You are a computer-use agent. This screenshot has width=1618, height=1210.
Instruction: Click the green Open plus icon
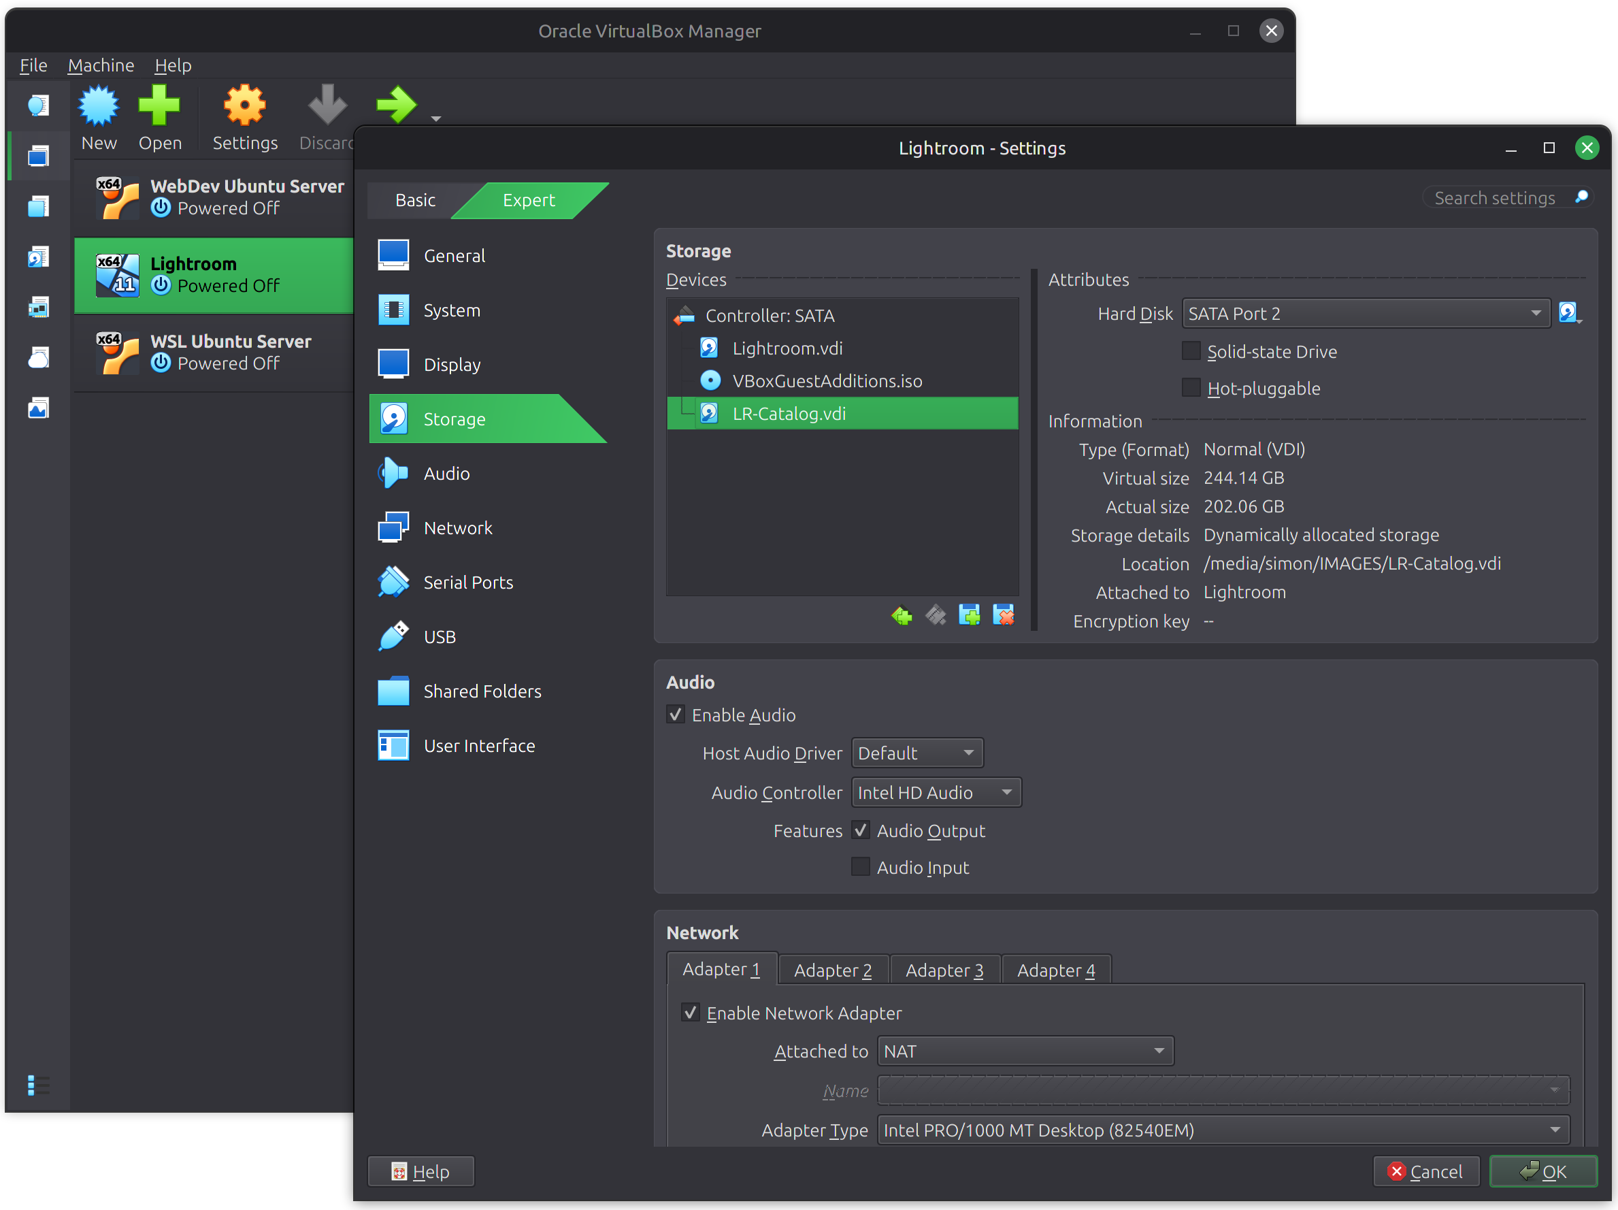click(x=159, y=106)
